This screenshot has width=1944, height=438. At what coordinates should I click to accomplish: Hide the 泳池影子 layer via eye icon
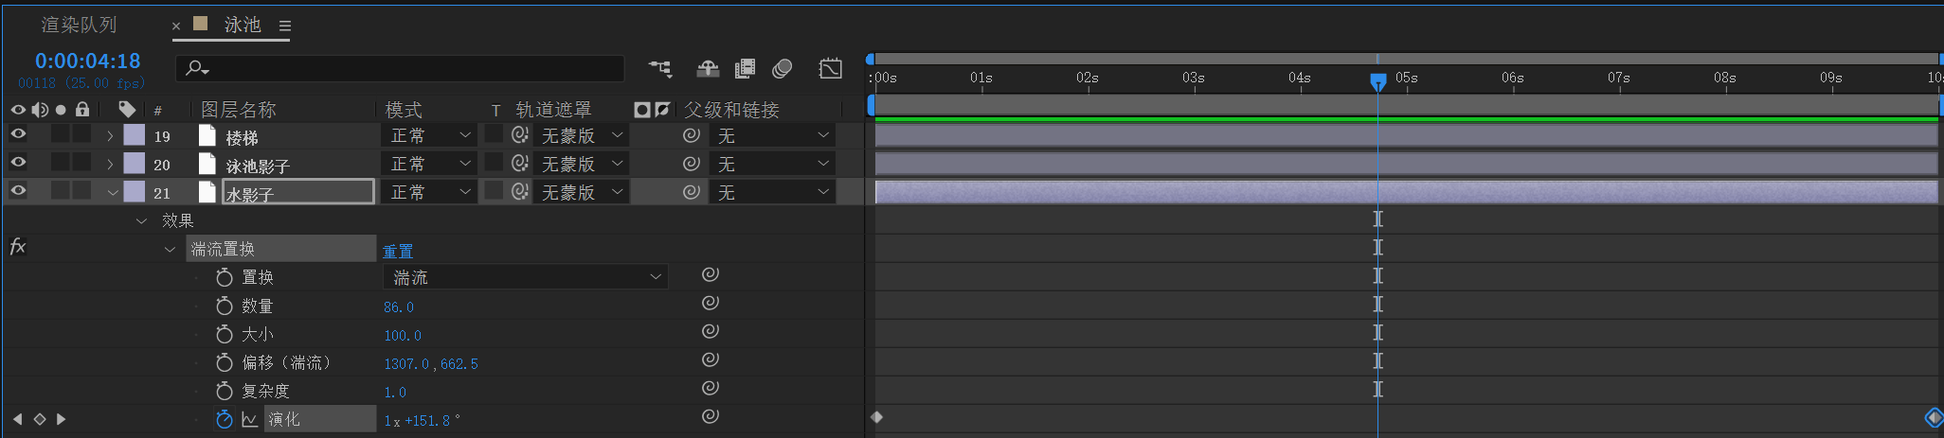coord(18,163)
